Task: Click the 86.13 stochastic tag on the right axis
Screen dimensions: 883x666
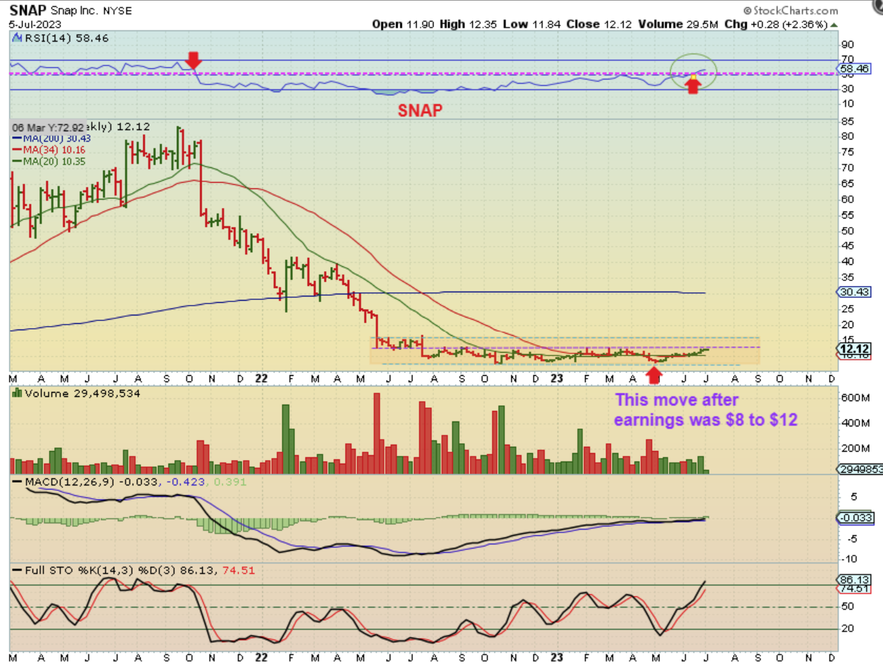Action: tap(855, 580)
